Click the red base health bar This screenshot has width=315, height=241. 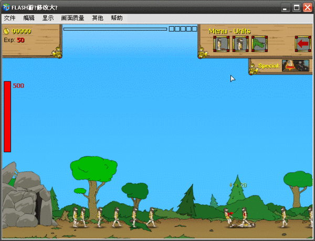point(7,117)
